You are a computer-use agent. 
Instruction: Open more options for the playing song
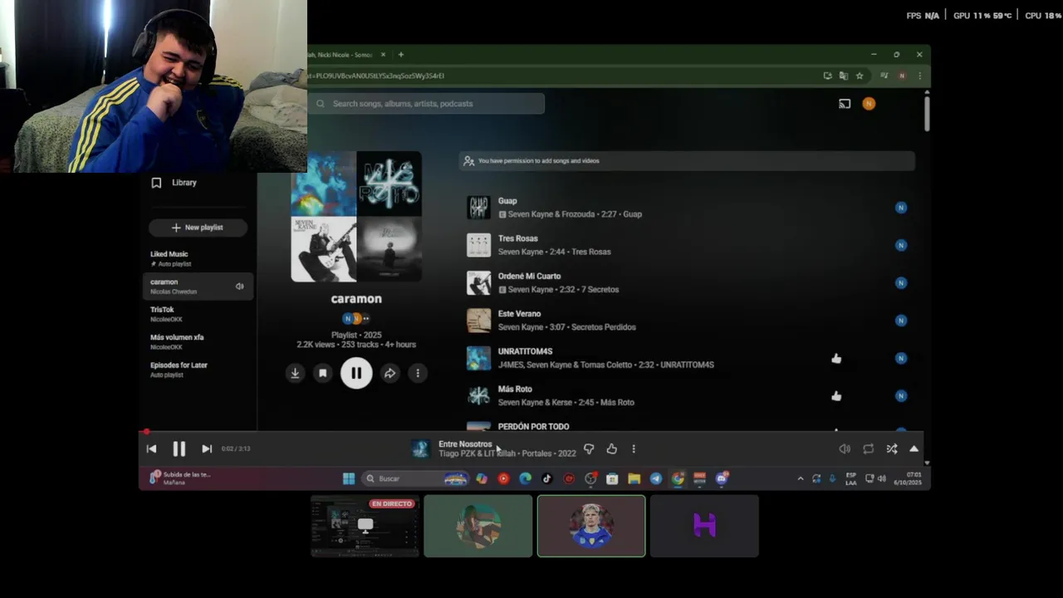click(634, 448)
